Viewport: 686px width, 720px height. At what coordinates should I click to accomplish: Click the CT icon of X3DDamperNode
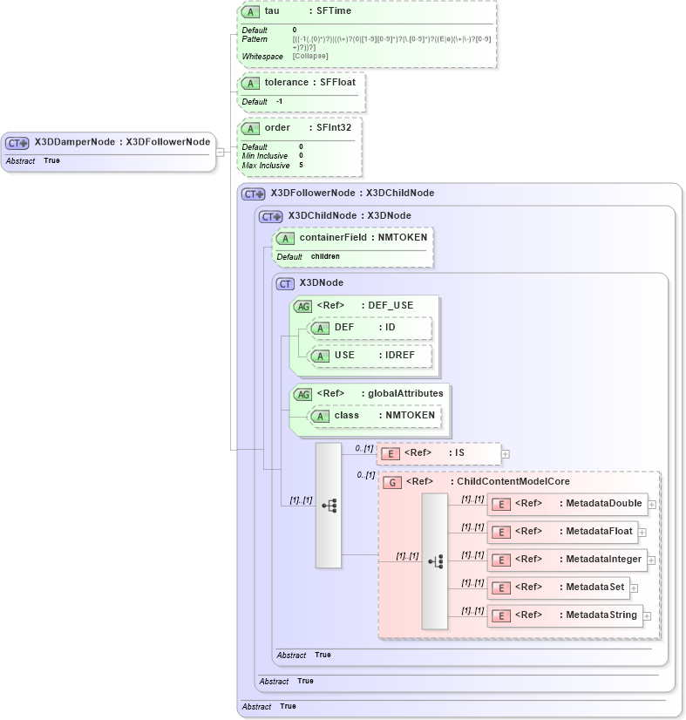coord(17,143)
